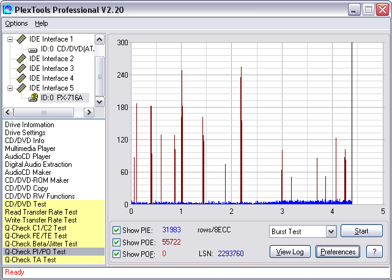Collapse the IDE Interface 5 tree node
Image resolution: width=392 pixels, height=280 pixels.
10,88
